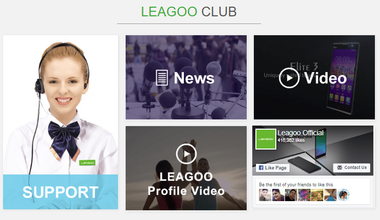
Task: Select the fourth friend avatar thumbnail
Action: point(304,195)
